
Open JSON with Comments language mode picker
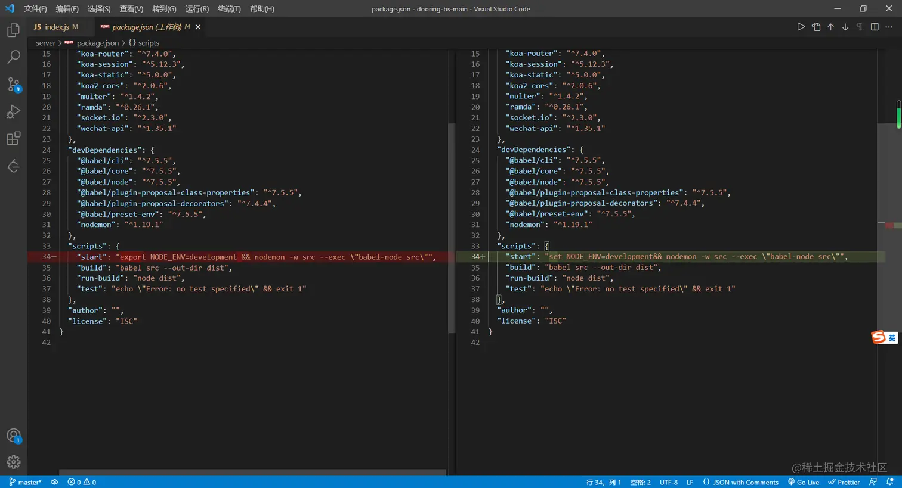pos(740,482)
